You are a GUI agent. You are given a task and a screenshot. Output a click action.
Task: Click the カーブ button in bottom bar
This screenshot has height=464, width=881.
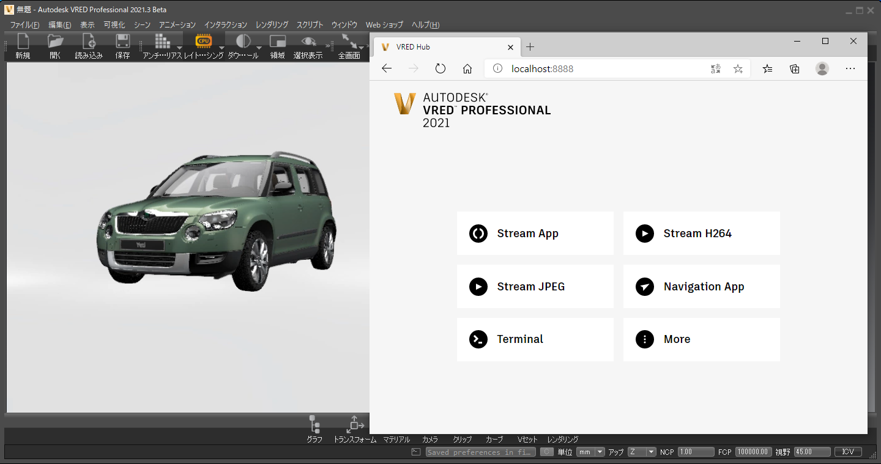click(494, 440)
